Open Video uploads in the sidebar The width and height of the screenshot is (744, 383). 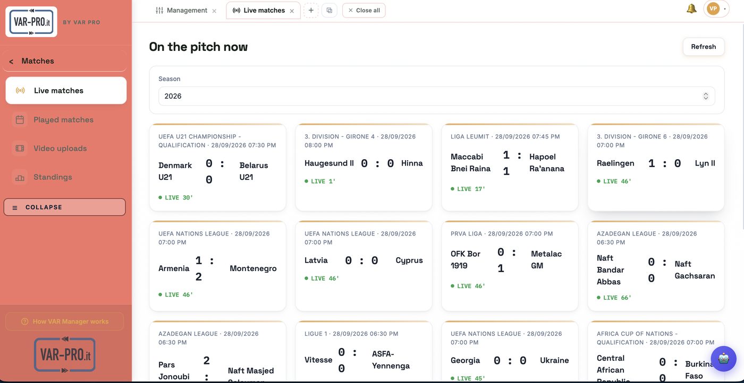click(x=66, y=149)
